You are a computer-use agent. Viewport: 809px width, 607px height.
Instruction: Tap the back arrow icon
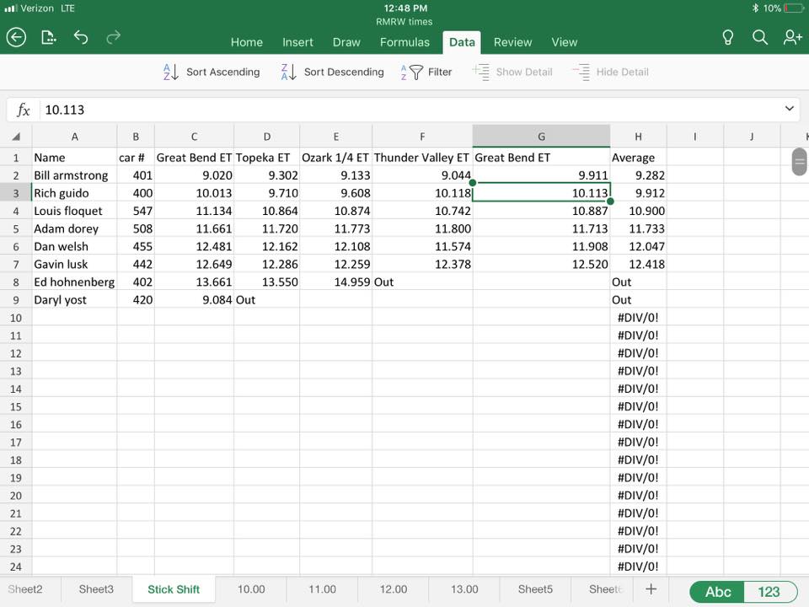click(16, 37)
